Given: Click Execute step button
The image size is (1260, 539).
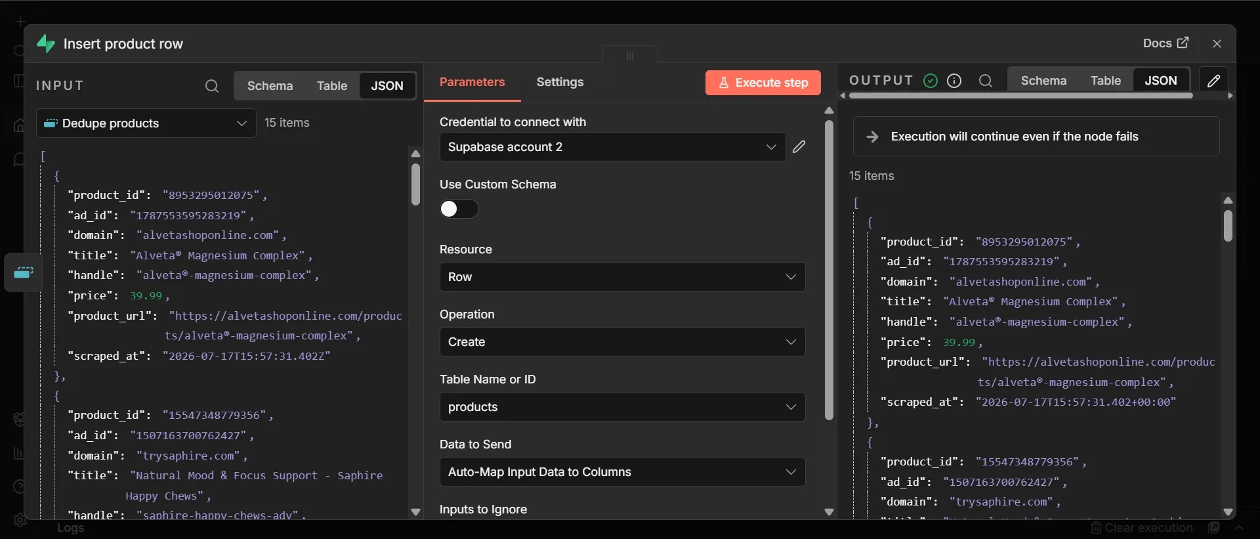Looking at the screenshot, I should coord(763,83).
